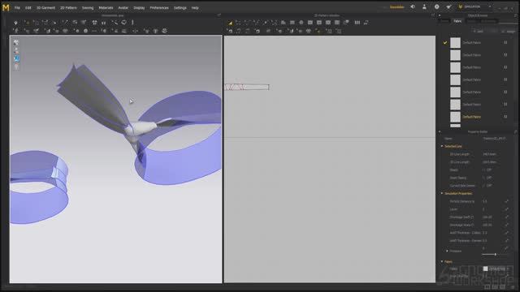Open the 2D Pattern menu
This screenshot has height=292, width=520.
click(x=68, y=7)
